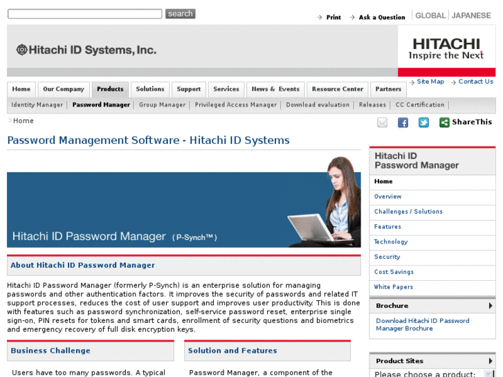The width and height of the screenshot is (503, 377).
Task: Click the Print link
Action: click(333, 17)
